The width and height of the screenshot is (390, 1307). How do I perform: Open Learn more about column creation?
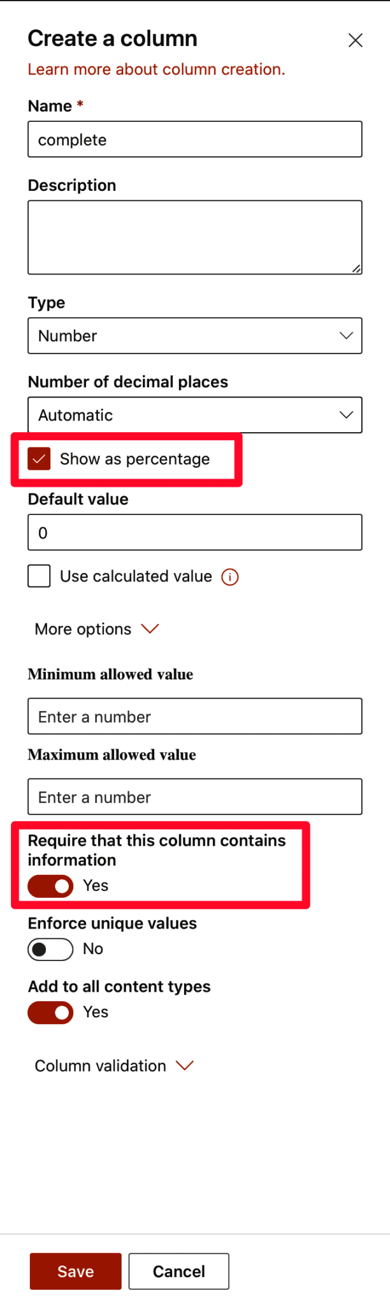click(x=156, y=69)
